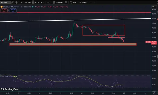
Task: Click the date 18 on time axis
Action: (x=82, y=93)
